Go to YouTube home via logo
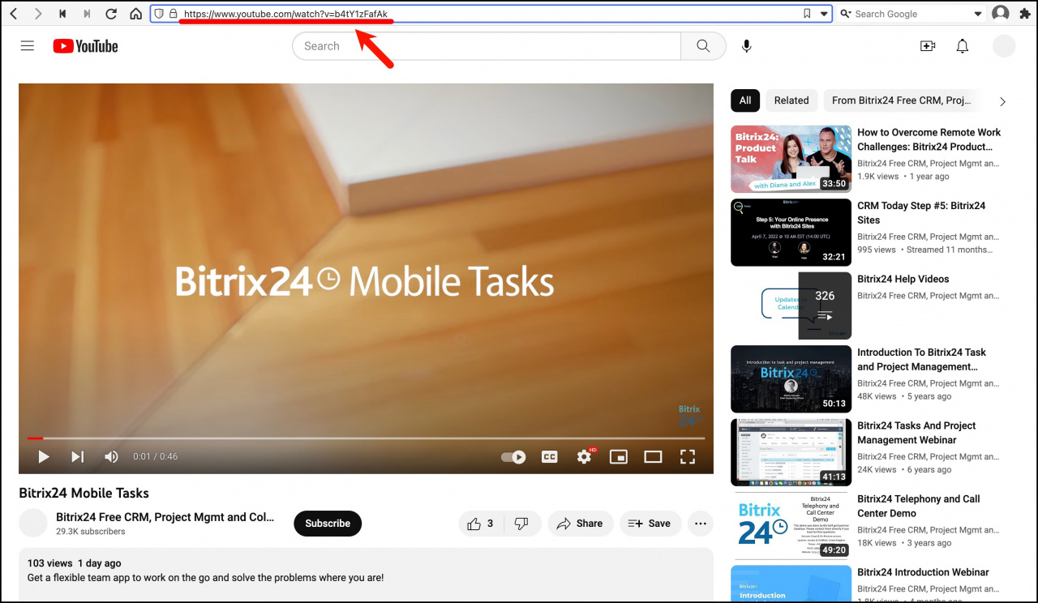This screenshot has width=1038, height=603. point(86,46)
